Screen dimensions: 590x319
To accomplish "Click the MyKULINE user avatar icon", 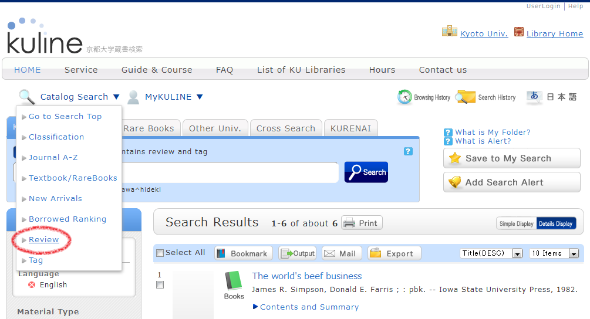I will pyautogui.click(x=133, y=97).
